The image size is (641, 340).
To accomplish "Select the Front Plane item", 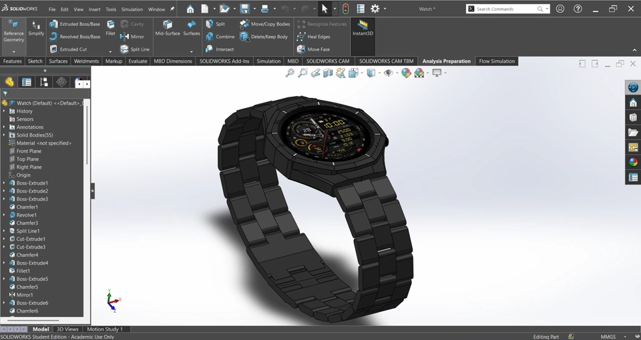I will point(29,151).
